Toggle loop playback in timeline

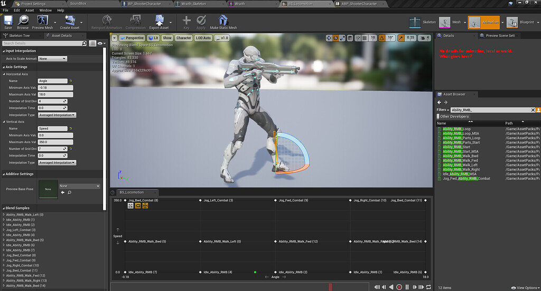pyautogui.click(x=428, y=287)
